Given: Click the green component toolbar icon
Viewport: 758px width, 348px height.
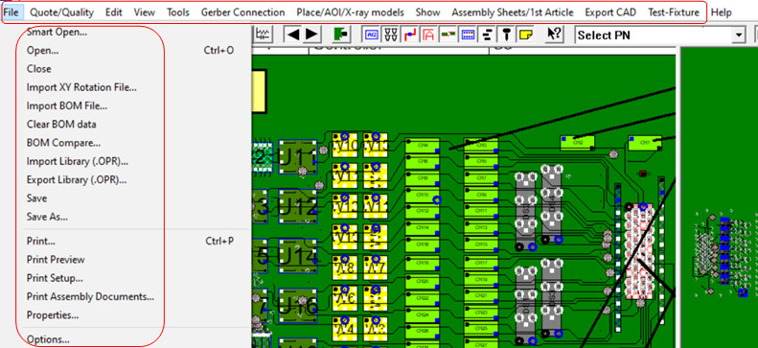Looking at the screenshot, I should click(x=341, y=35).
